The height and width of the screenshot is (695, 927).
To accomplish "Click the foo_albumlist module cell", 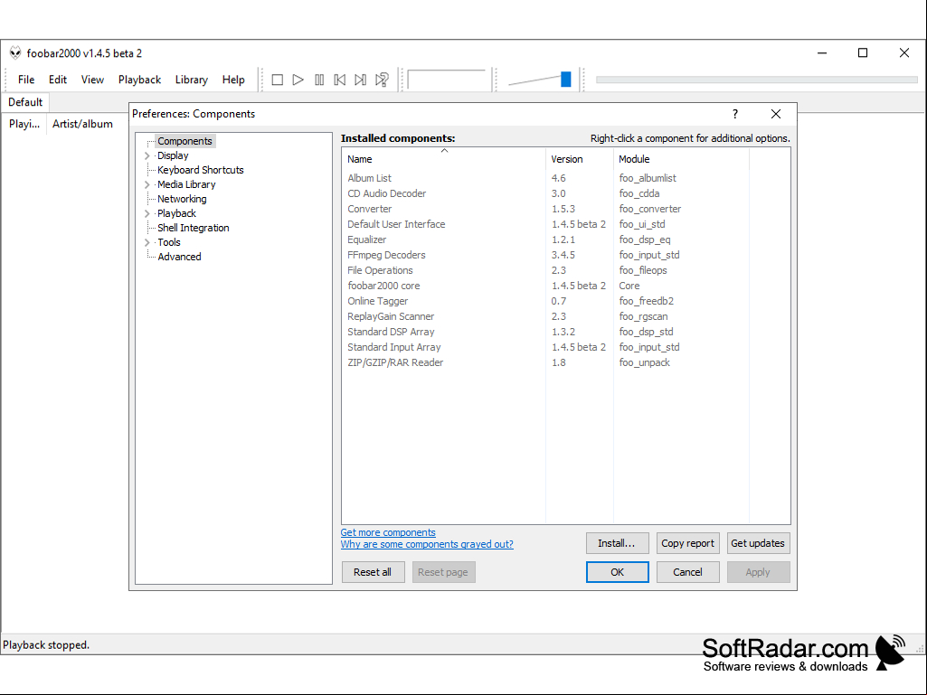I will pyautogui.click(x=648, y=178).
